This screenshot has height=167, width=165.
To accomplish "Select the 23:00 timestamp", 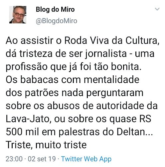I will click(14, 159).
